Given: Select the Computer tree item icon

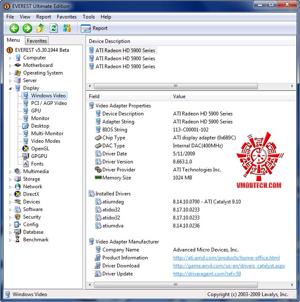Looking at the screenshot, I should click(x=18, y=58).
